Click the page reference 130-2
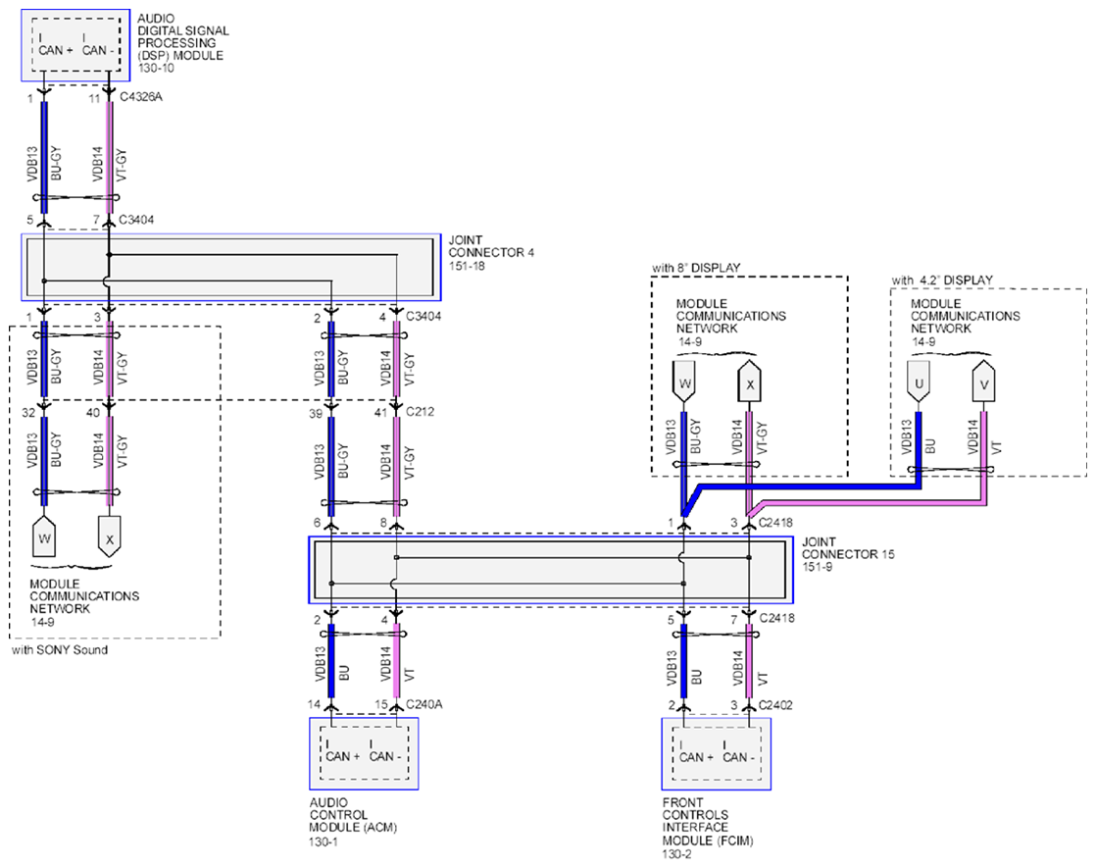 tap(676, 854)
